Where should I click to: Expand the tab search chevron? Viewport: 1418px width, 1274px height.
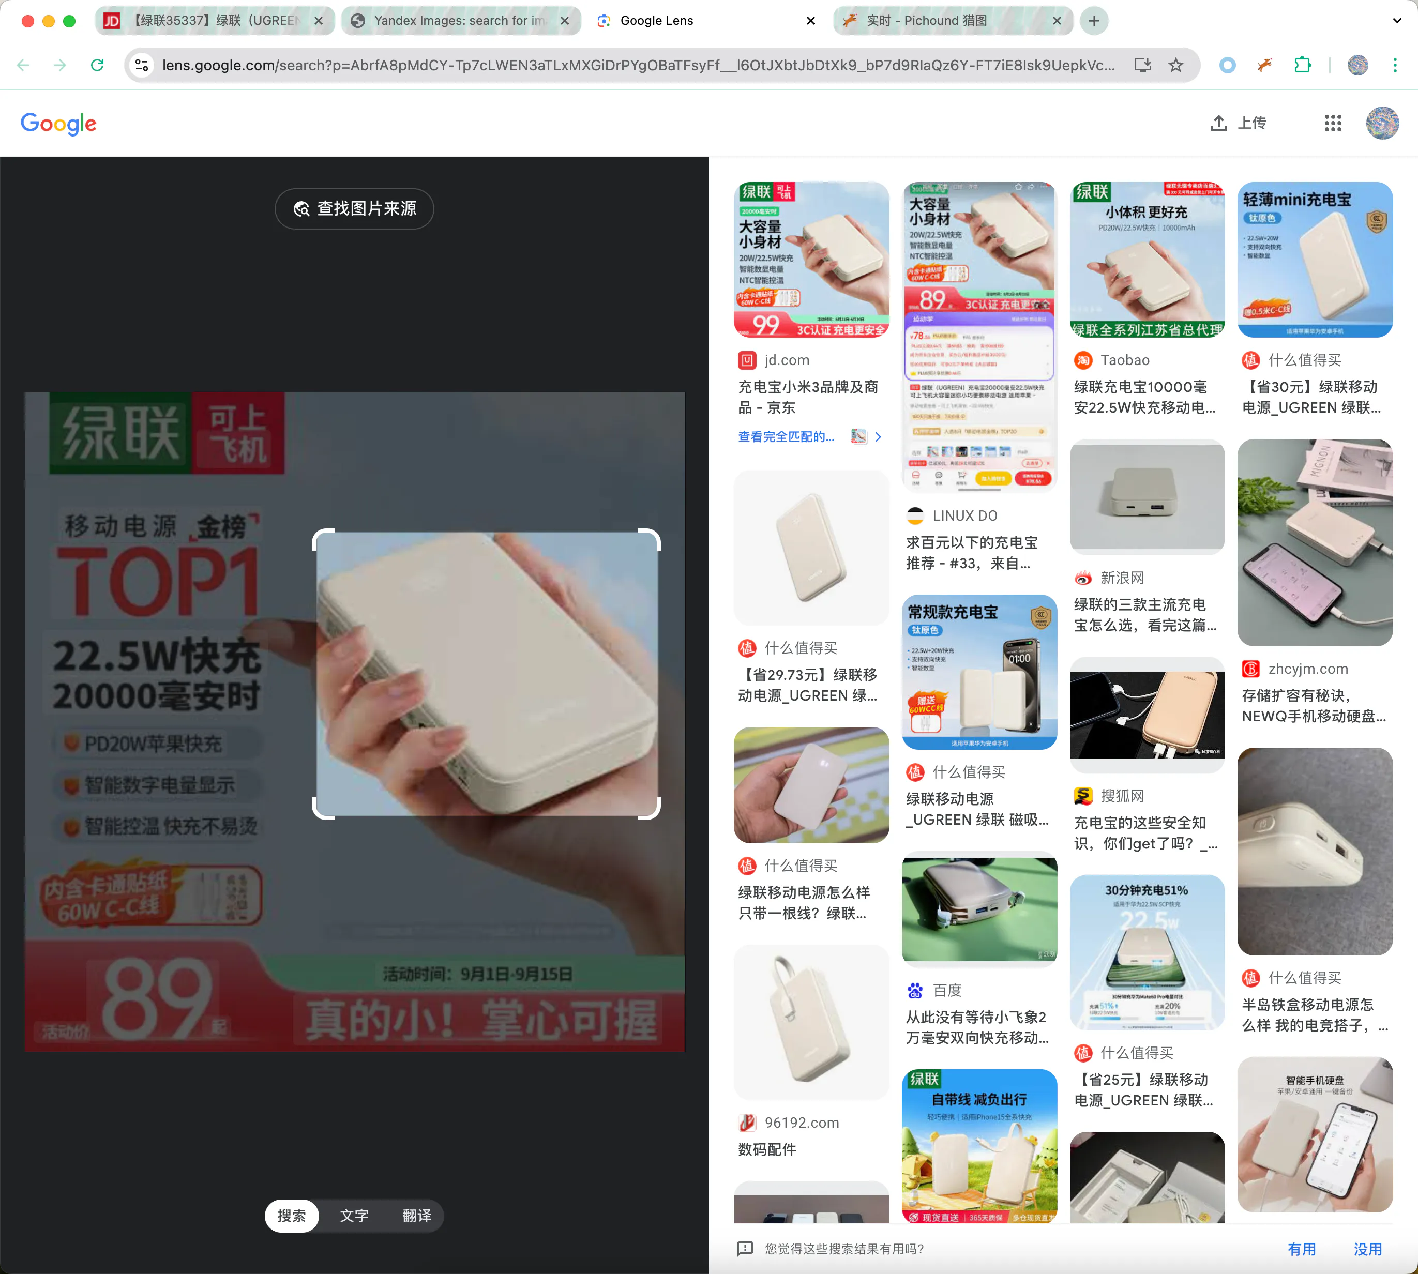[x=1396, y=20]
